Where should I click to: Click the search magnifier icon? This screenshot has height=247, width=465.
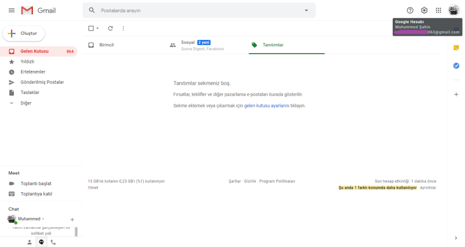pos(92,10)
